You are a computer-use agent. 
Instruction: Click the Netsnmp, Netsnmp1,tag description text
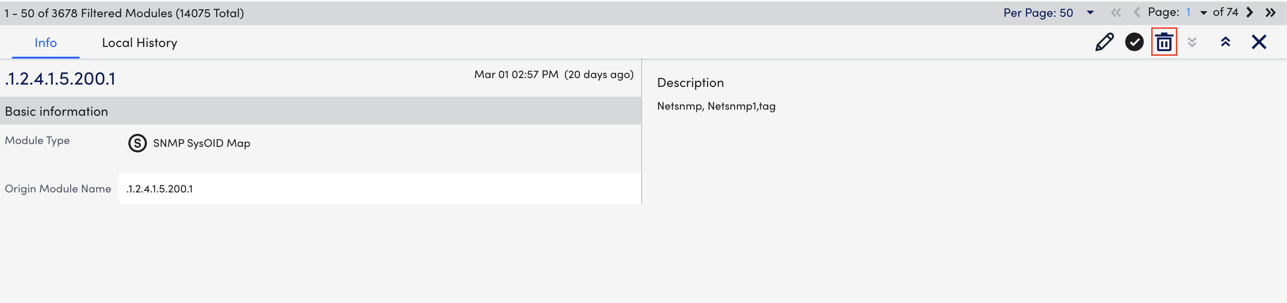(x=716, y=106)
